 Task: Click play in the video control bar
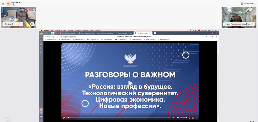(64, 118)
